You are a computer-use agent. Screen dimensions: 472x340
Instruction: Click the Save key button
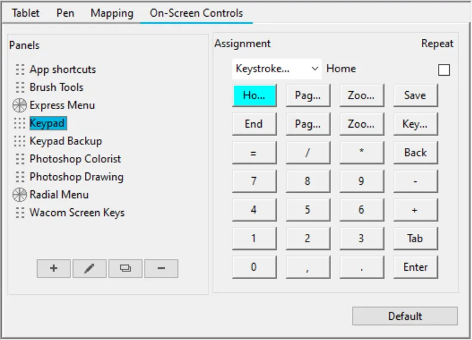[415, 95]
